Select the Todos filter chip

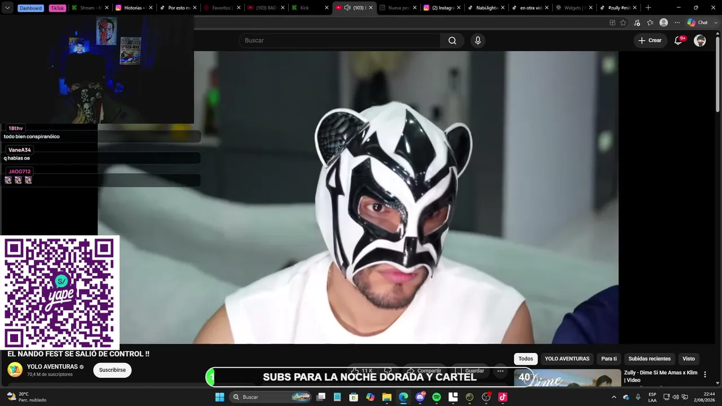(x=526, y=359)
